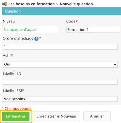Focus the Code field containing Formation.1
The height and width of the screenshot is (123, 121).
pyautogui.click(x=93, y=30)
